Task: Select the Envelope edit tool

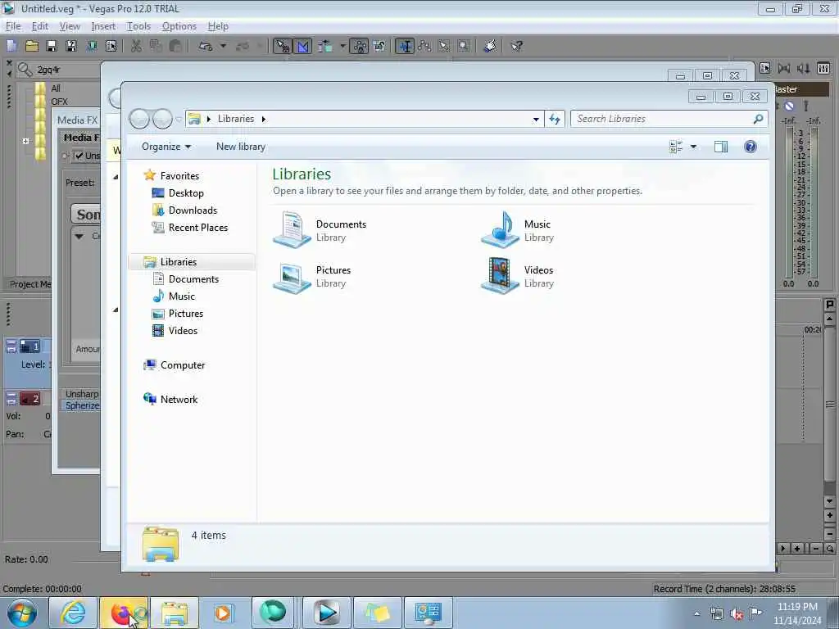Action: 425,47
